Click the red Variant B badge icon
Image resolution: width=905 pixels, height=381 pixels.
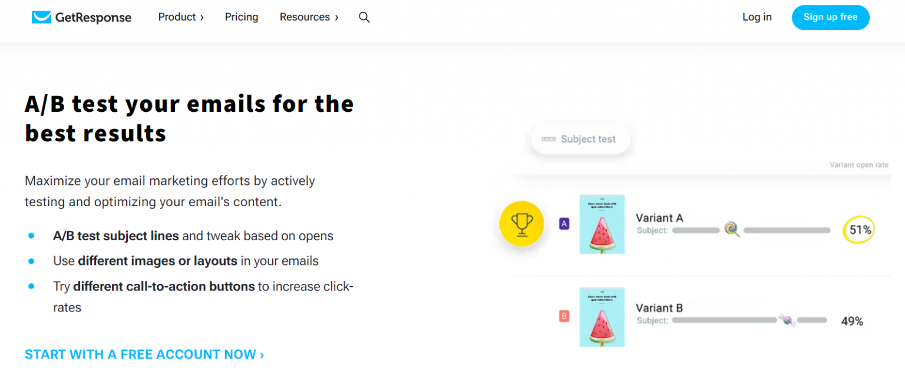tap(564, 316)
